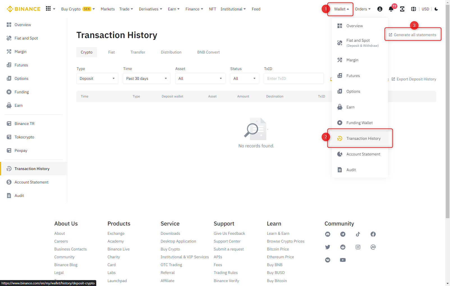Open Earn in left sidebar

pyautogui.click(x=34, y=105)
